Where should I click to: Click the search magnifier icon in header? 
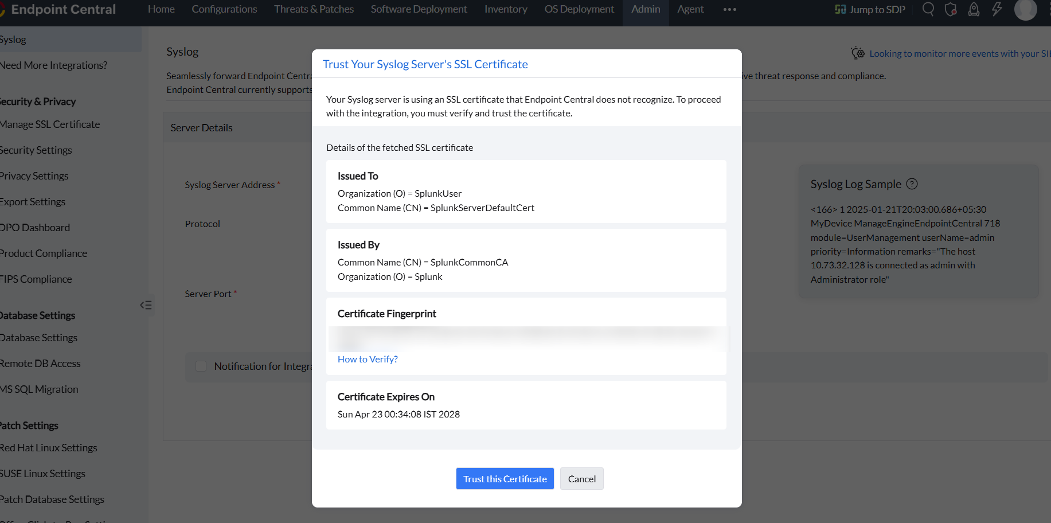click(928, 9)
